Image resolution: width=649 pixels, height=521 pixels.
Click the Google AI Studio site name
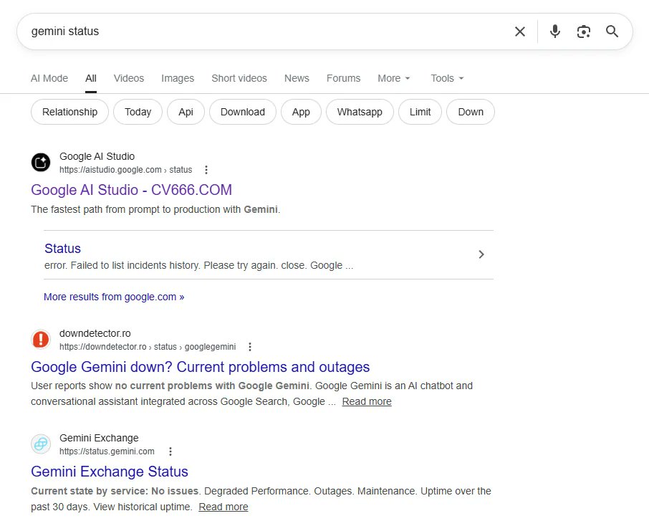click(97, 156)
